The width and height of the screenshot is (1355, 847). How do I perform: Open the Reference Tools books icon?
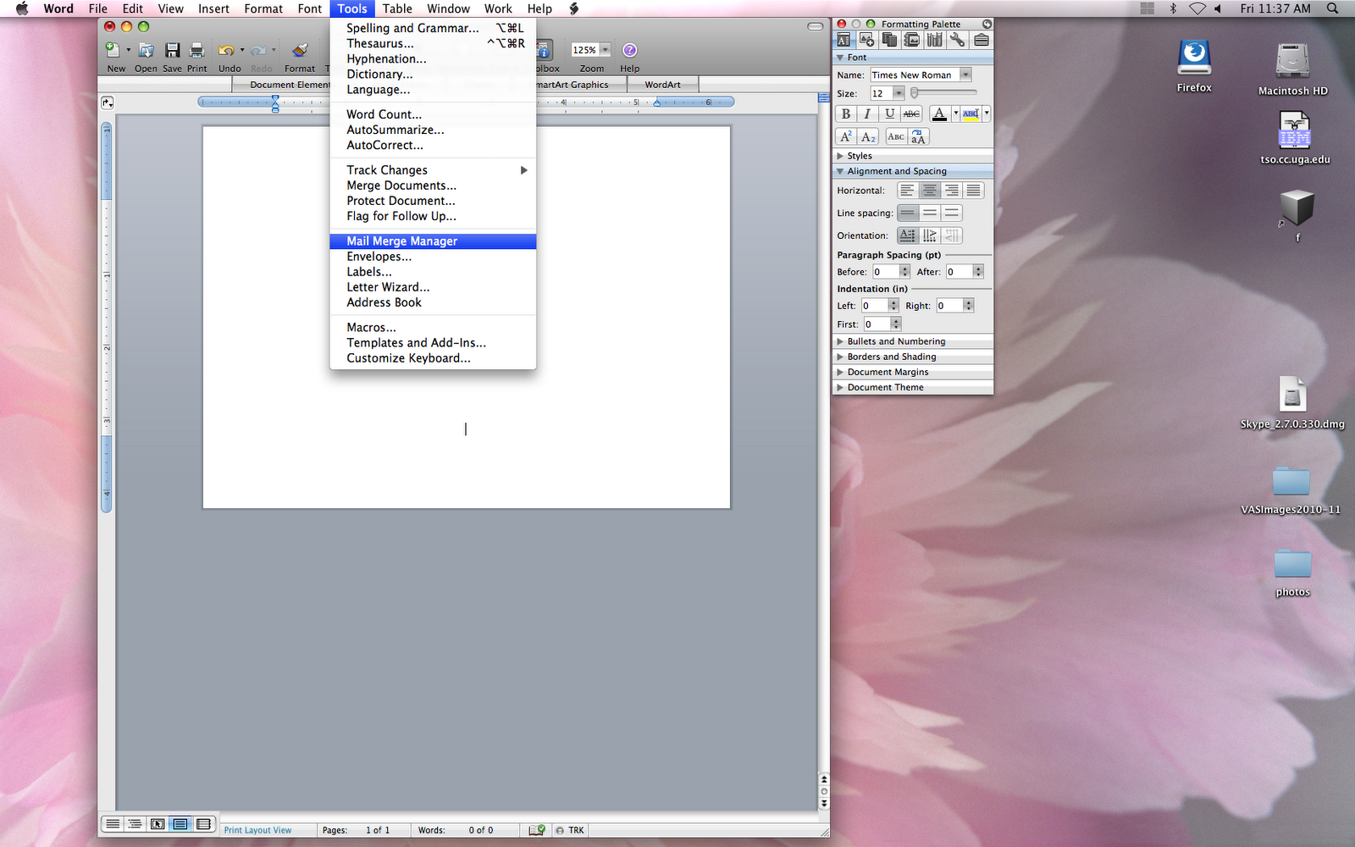[935, 39]
